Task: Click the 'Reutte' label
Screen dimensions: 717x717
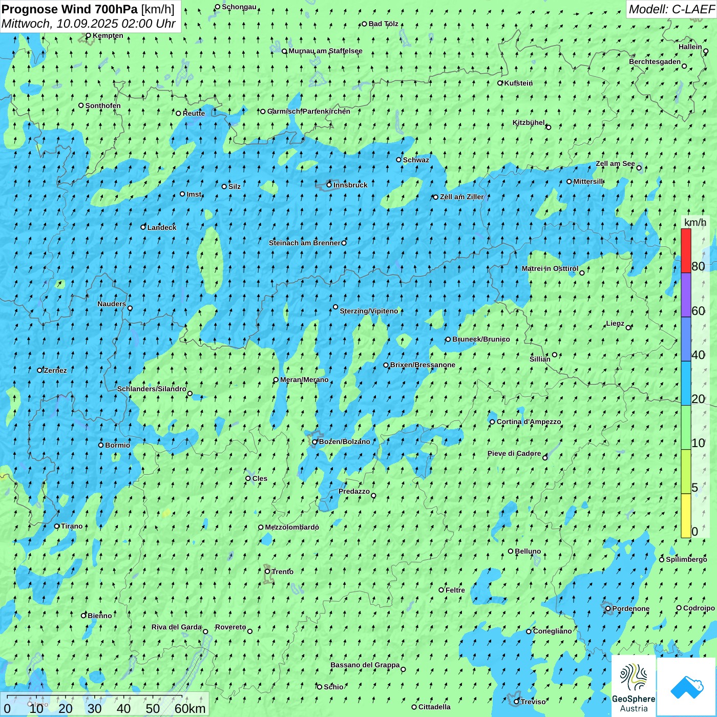Action: [194, 113]
